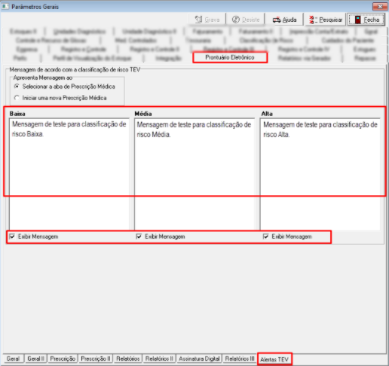Open the Assinatura Digital tab

199,358
